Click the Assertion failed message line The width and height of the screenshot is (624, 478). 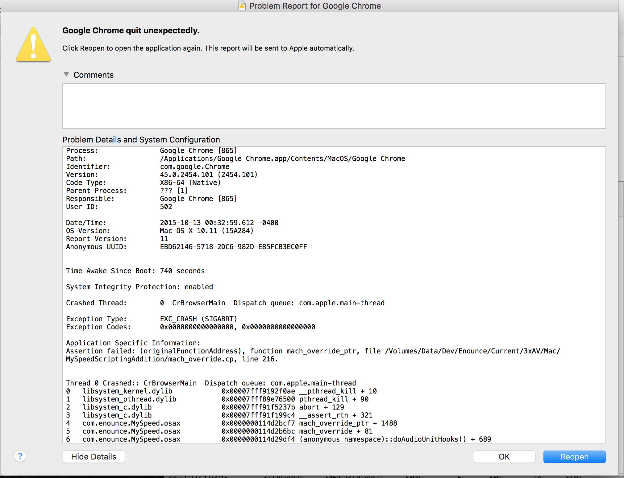312,351
